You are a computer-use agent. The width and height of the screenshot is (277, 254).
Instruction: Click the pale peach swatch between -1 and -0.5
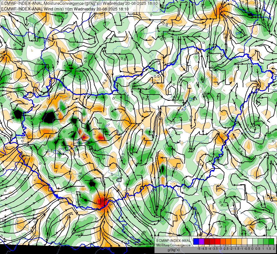click(x=244, y=242)
